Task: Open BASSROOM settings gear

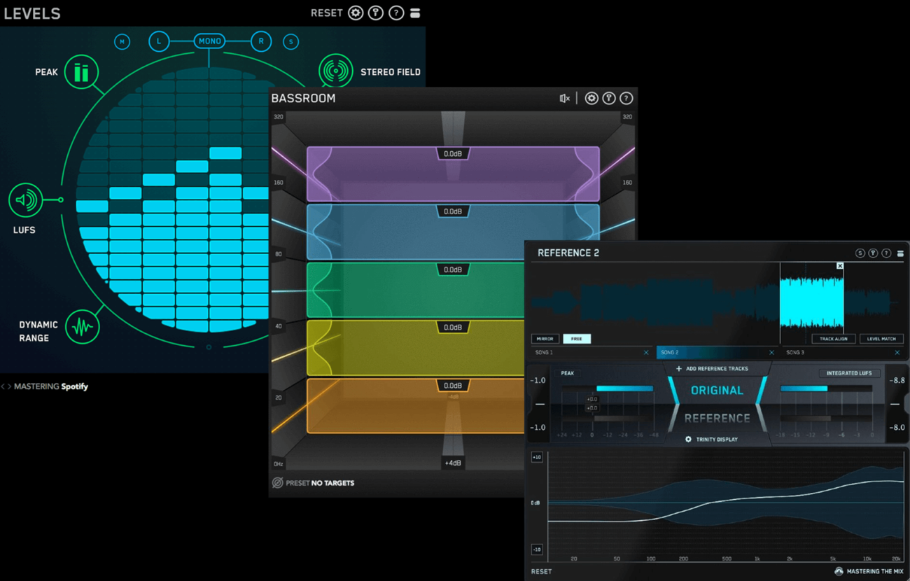Action: pos(591,98)
